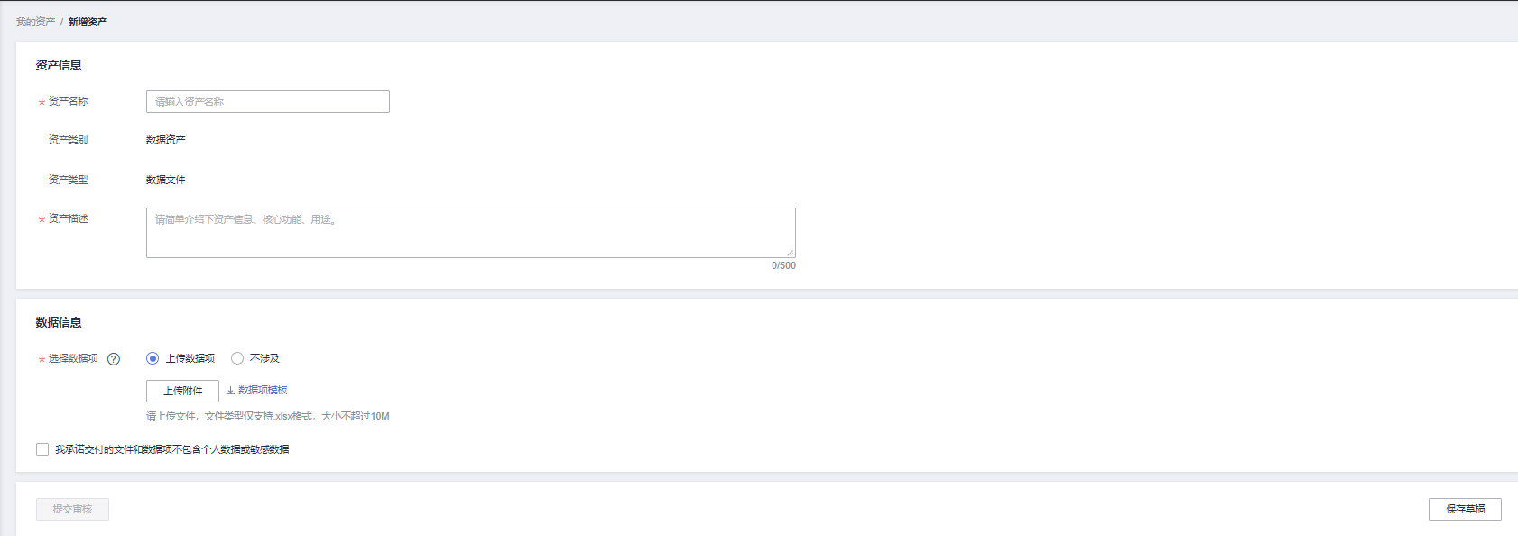The width and height of the screenshot is (1518, 536).
Task: Click the 资产信息 section heading
Action: [x=59, y=65]
